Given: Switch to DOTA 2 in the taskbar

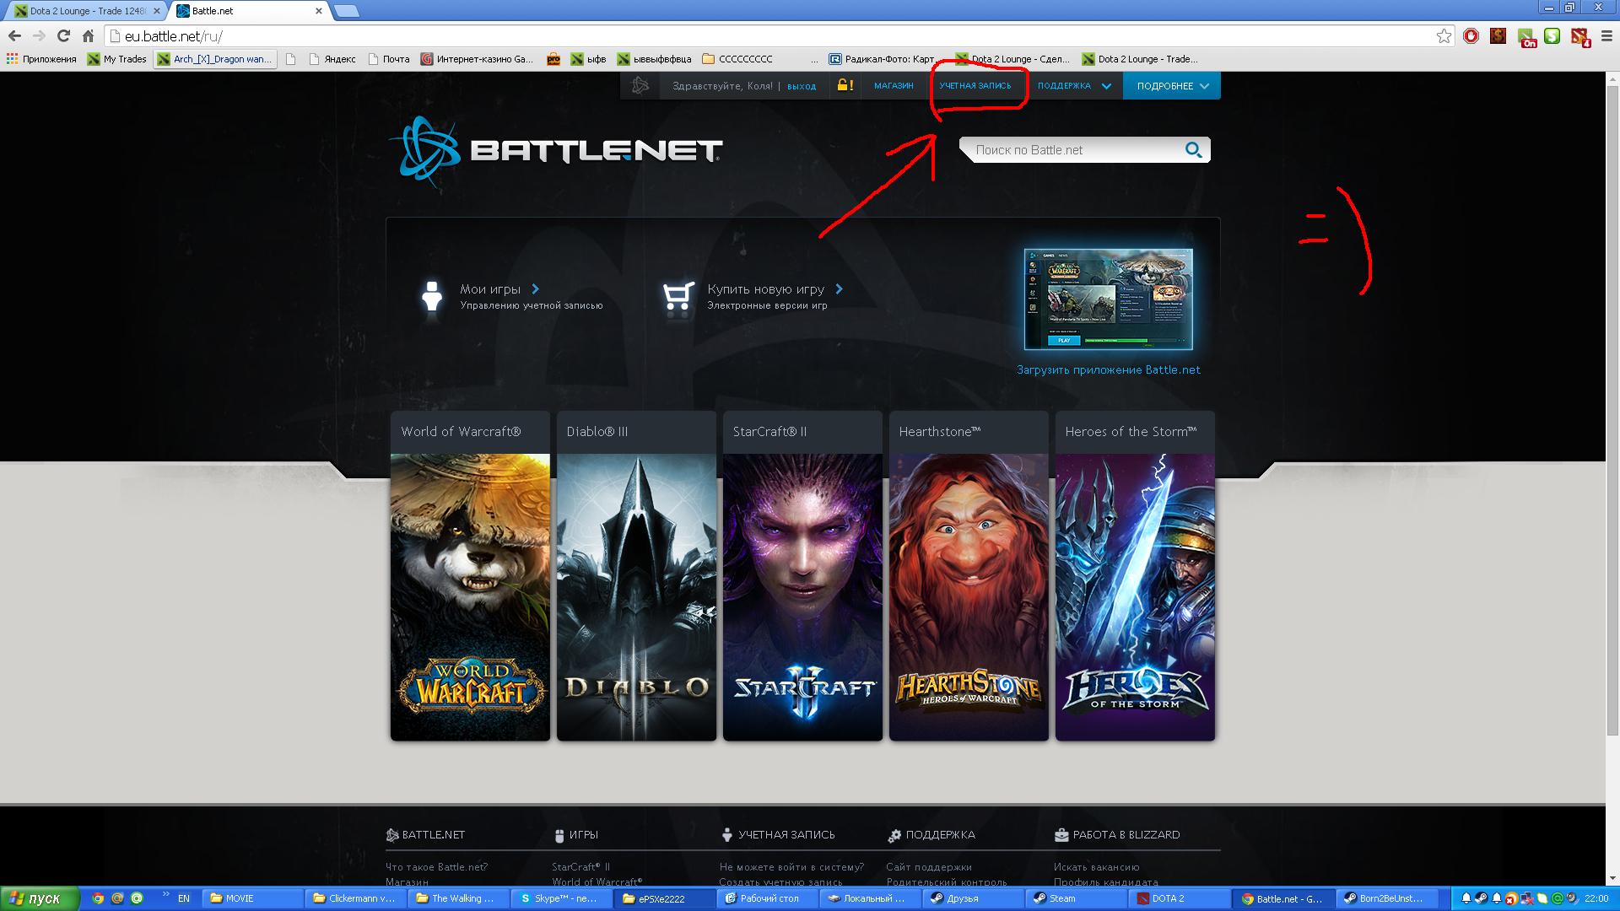Looking at the screenshot, I should pyautogui.click(x=1180, y=898).
